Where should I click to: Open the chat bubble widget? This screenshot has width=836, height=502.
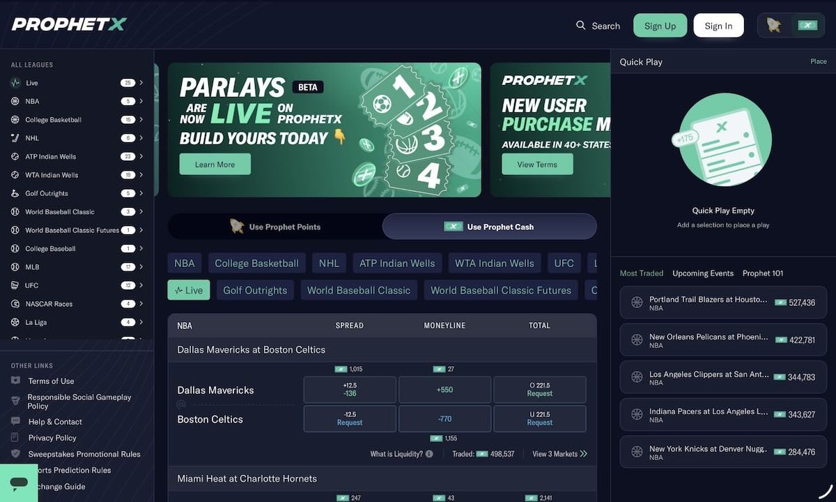click(19, 482)
